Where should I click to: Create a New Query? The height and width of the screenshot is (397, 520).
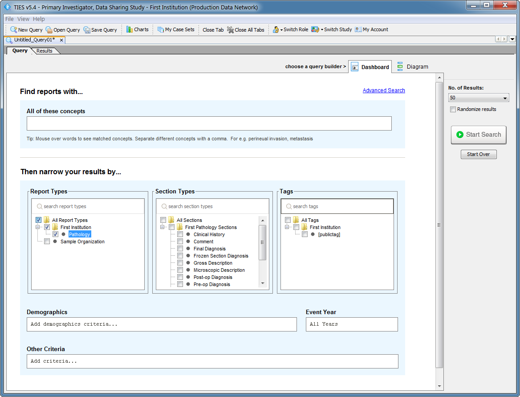[x=26, y=29]
